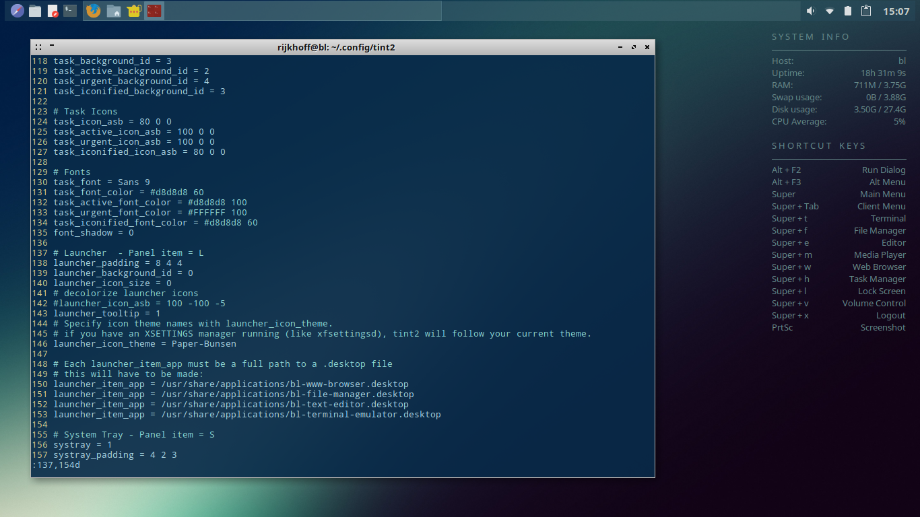Maximize the terminal window

point(634,47)
